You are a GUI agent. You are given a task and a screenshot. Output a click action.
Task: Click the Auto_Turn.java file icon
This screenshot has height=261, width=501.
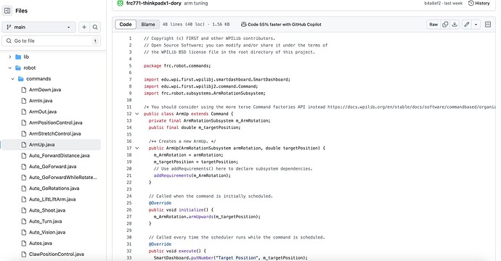(x=24, y=221)
